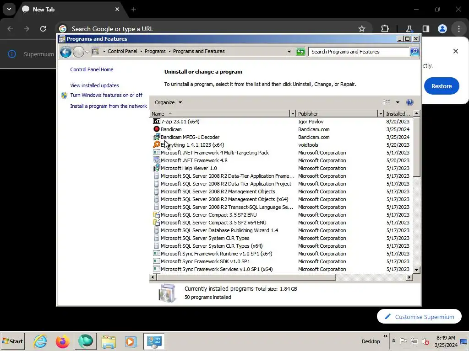469x351 pixels.
Task: Click the Start button
Action: pos(12,341)
